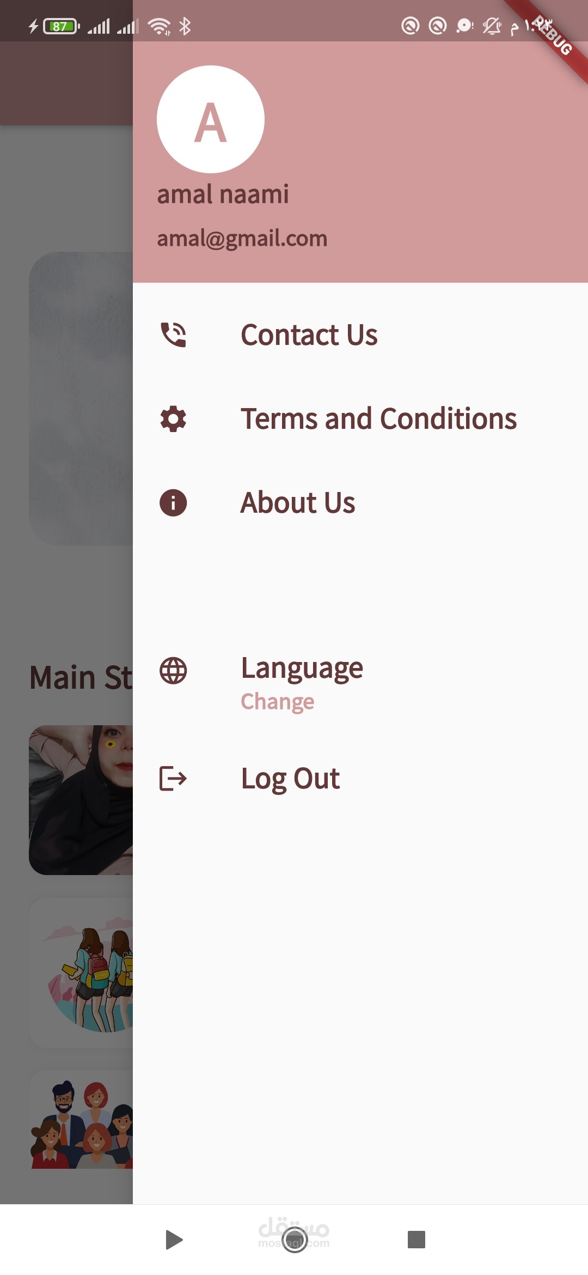Viewport: 588px width, 1275px height.
Task: Tap the Change language link
Action: point(277,702)
